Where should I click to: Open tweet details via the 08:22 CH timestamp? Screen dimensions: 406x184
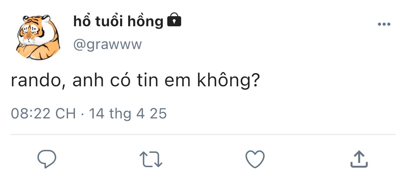point(43,114)
